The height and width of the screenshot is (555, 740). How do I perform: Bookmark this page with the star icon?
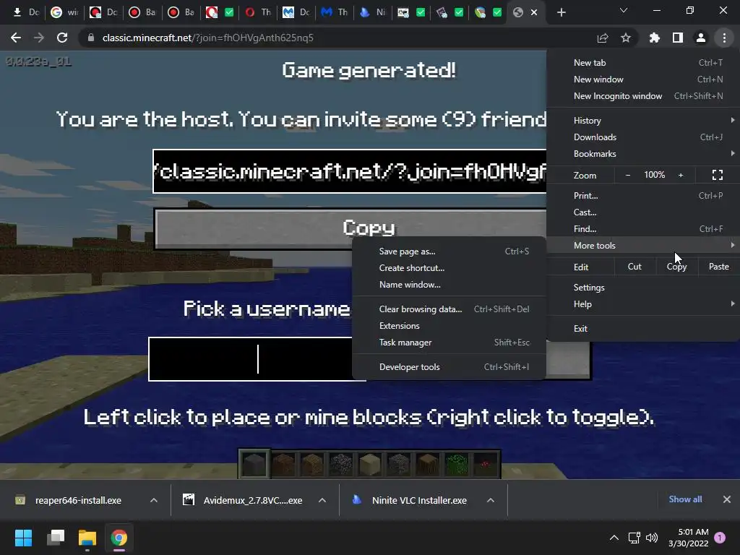pos(626,38)
